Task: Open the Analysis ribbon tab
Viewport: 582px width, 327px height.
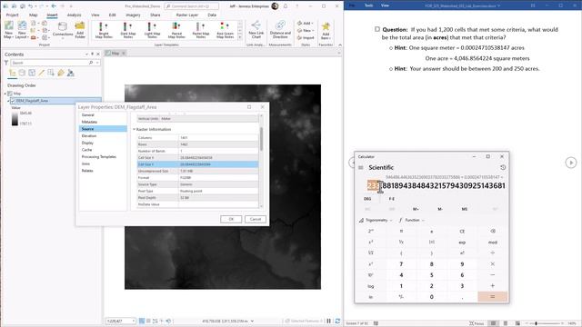Action: pos(74,15)
